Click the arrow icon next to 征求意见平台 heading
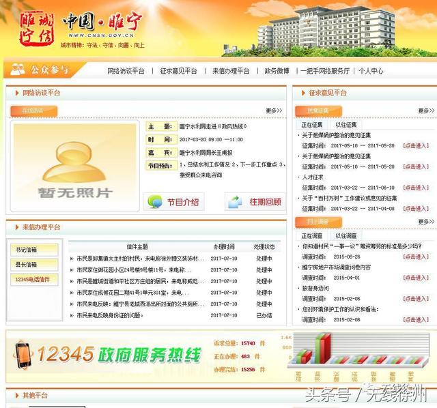Viewport: 437px width, 408px height. (303, 93)
